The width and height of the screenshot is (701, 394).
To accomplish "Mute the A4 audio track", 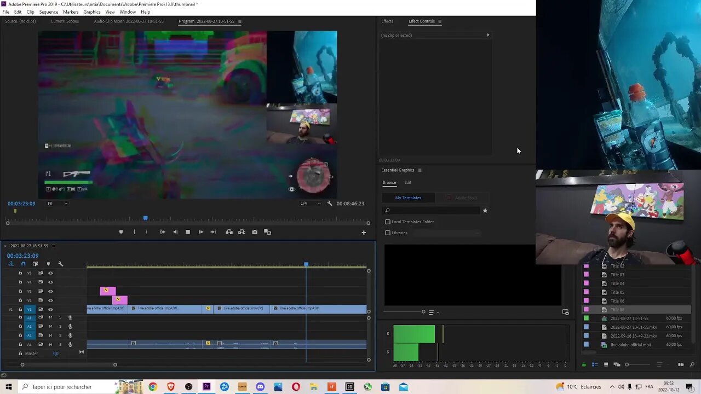I will pos(50,344).
